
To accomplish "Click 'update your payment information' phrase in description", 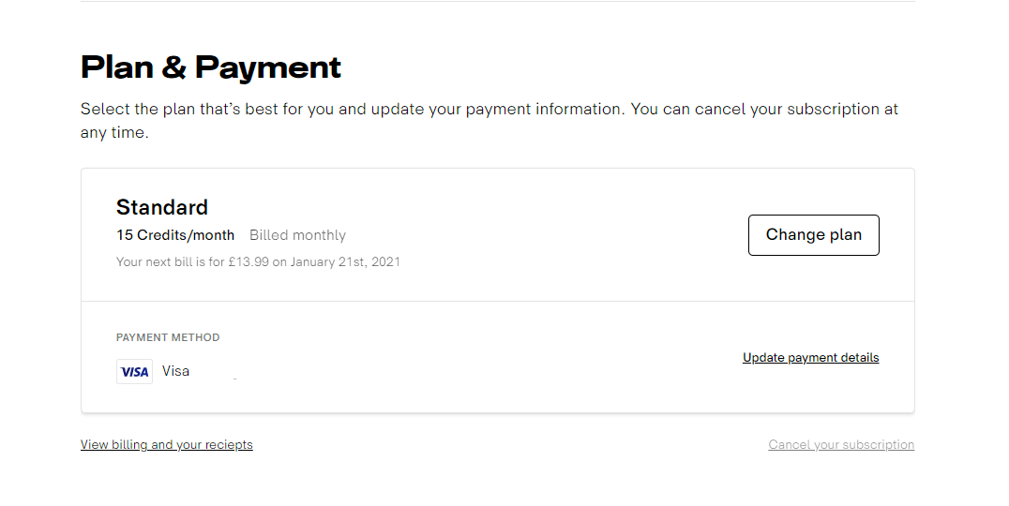I will (496, 109).
